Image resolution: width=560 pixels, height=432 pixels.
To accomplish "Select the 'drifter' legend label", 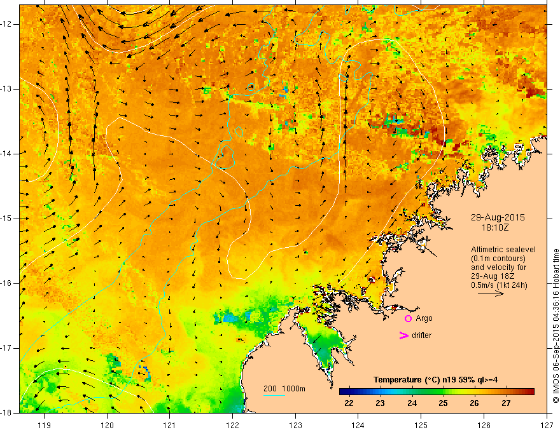I will [421, 335].
